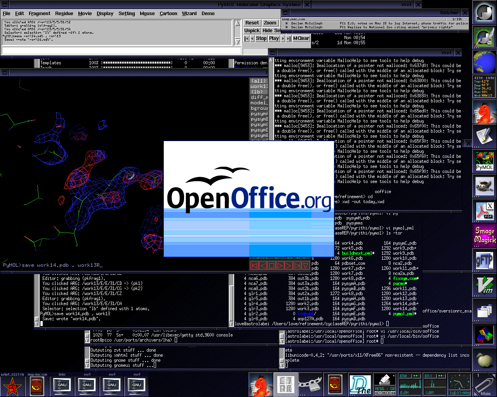Open the globe Earth dock icon
The width and height of the screenshot is (497, 397).
coord(485,62)
